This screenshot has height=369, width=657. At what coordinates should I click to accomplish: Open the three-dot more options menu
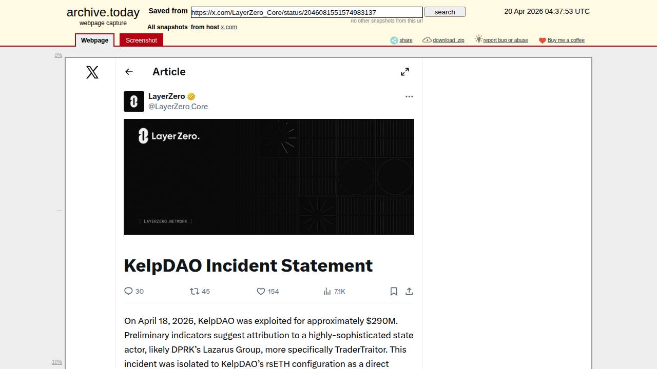point(409,96)
